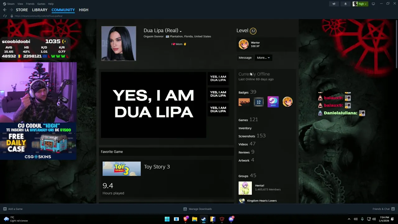This screenshot has height=224, width=398.
Task: Open the Inventory link
Action: click(245, 128)
